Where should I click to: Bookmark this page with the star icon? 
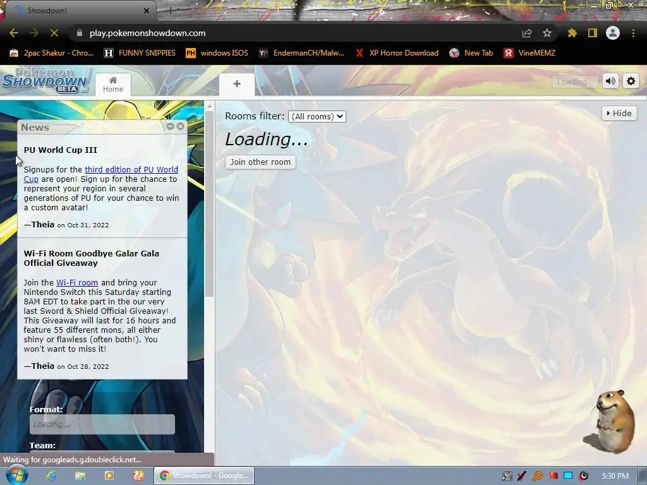[547, 33]
